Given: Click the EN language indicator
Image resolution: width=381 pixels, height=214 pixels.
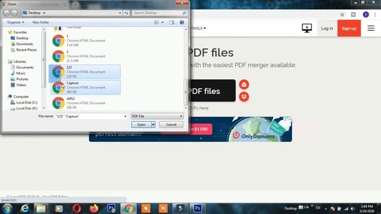Looking at the screenshot, I should 318,208.
